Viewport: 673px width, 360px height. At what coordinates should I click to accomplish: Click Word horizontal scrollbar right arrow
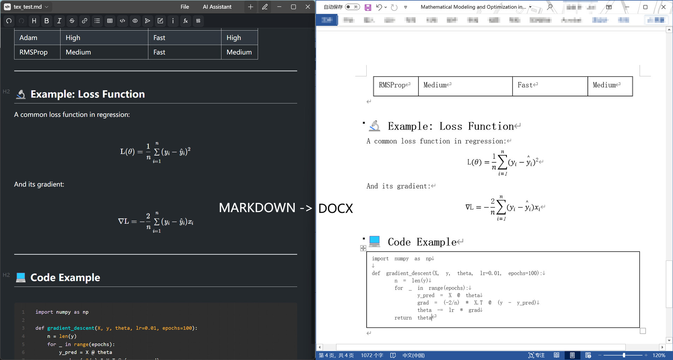click(662, 347)
